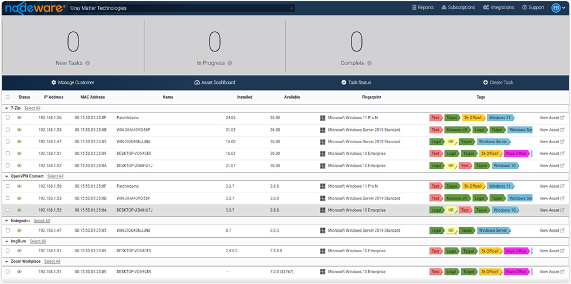Click the New Tasks info icon
Viewport: 571px width, 284px height.
point(87,63)
